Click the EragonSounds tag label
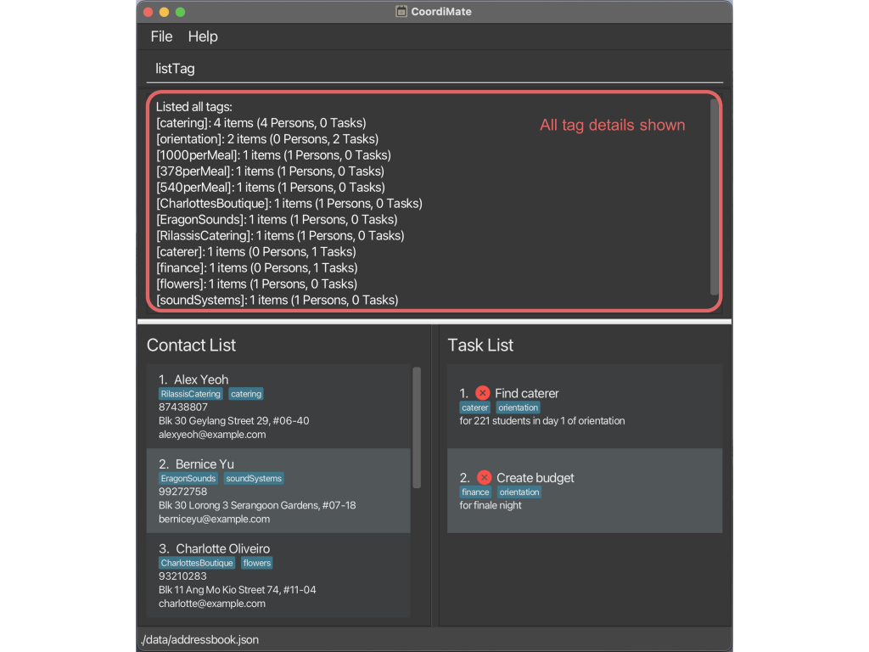Viewport: 869px width, 652px height. (x=188, y=479)
